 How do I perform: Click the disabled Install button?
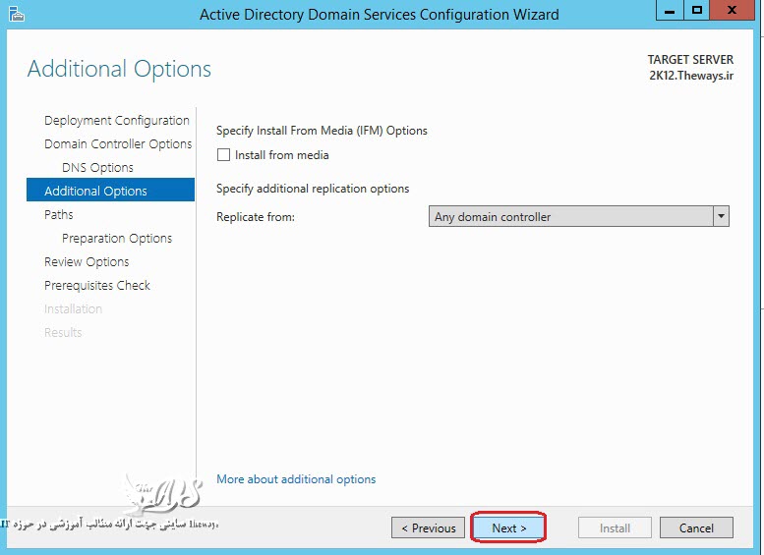pyautogui.click(x=615, y=527)
